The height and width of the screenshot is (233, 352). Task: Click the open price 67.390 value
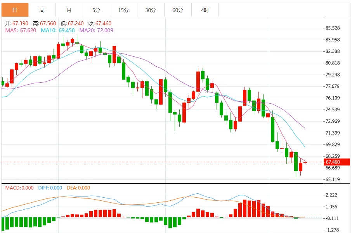21,23
